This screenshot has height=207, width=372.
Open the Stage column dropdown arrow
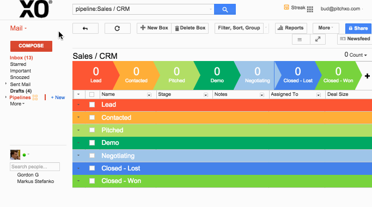click(x=206, y=95)
